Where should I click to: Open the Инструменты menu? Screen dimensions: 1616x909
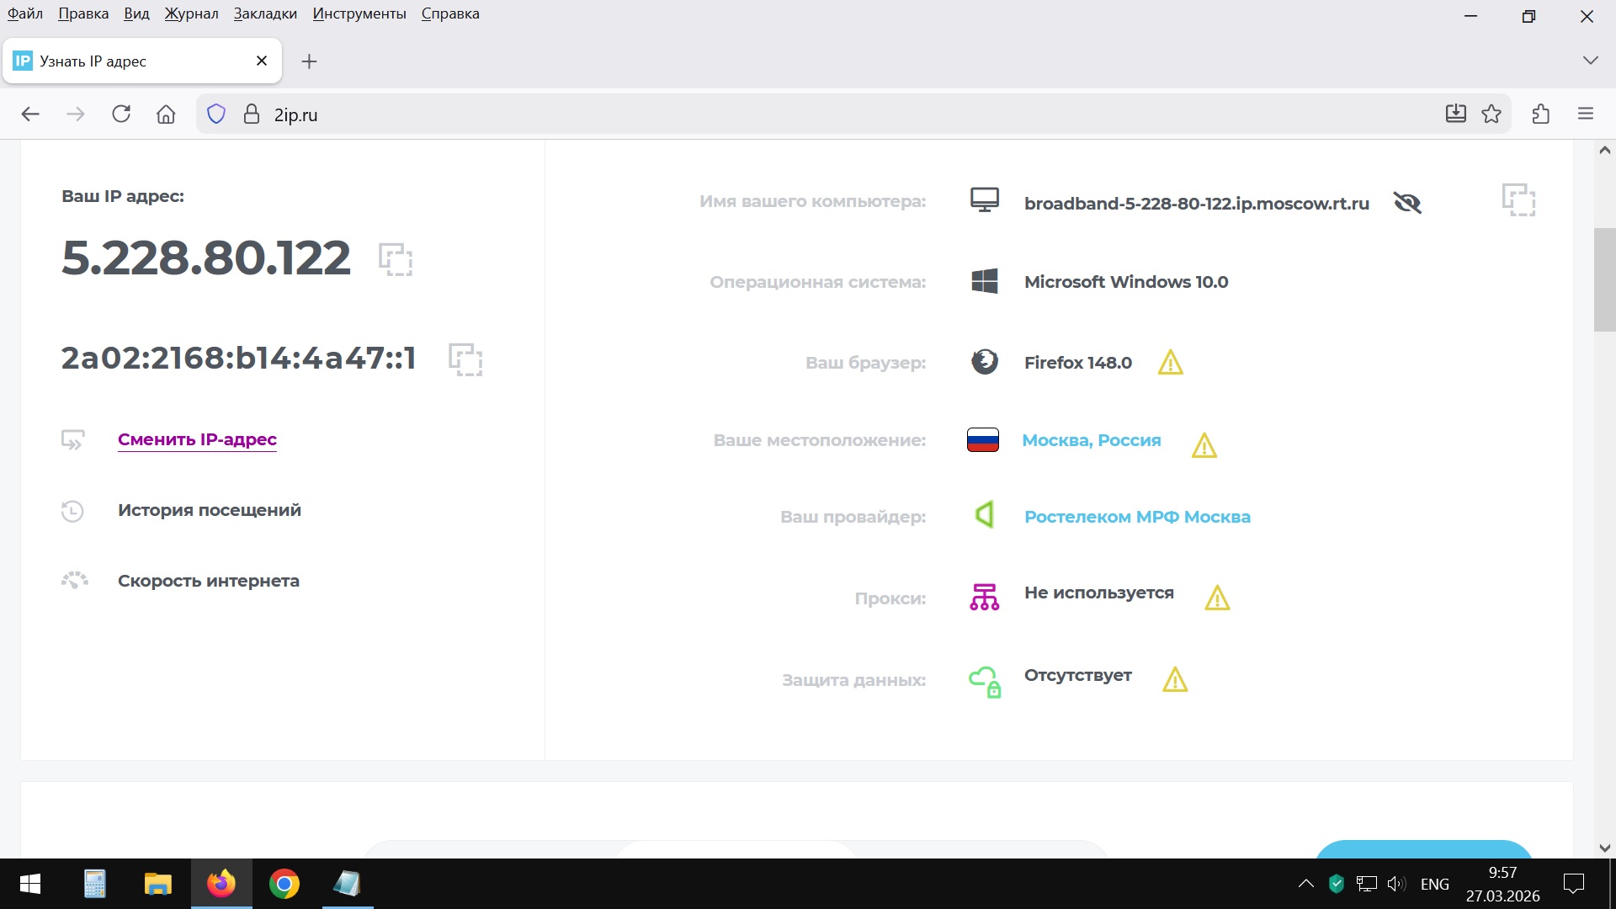coord(359,13)
